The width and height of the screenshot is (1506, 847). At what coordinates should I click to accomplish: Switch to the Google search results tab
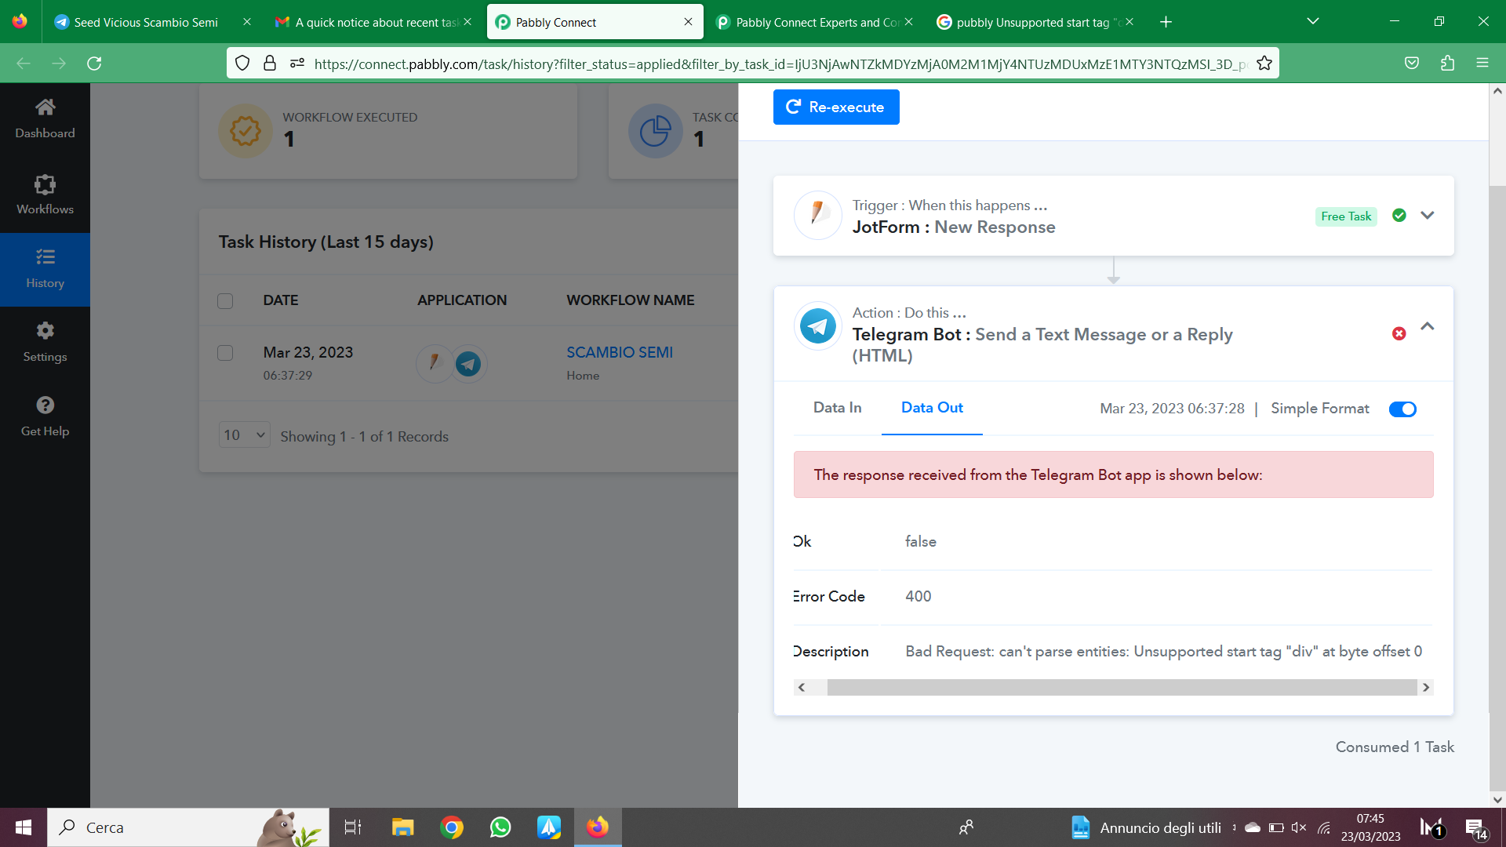coord(1035,22)
